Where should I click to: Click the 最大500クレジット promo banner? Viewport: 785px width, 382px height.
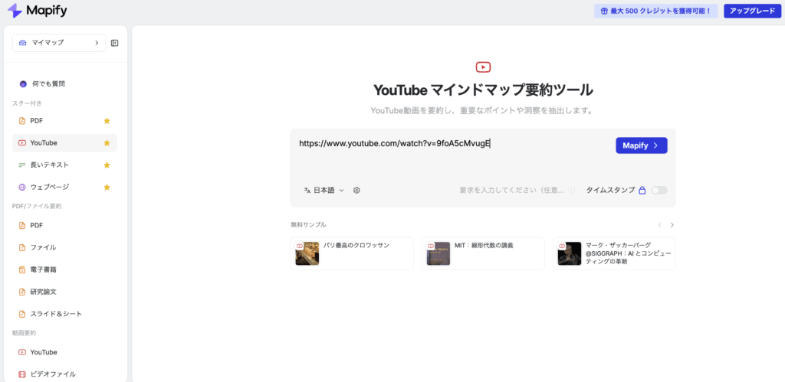click(655, 11)
